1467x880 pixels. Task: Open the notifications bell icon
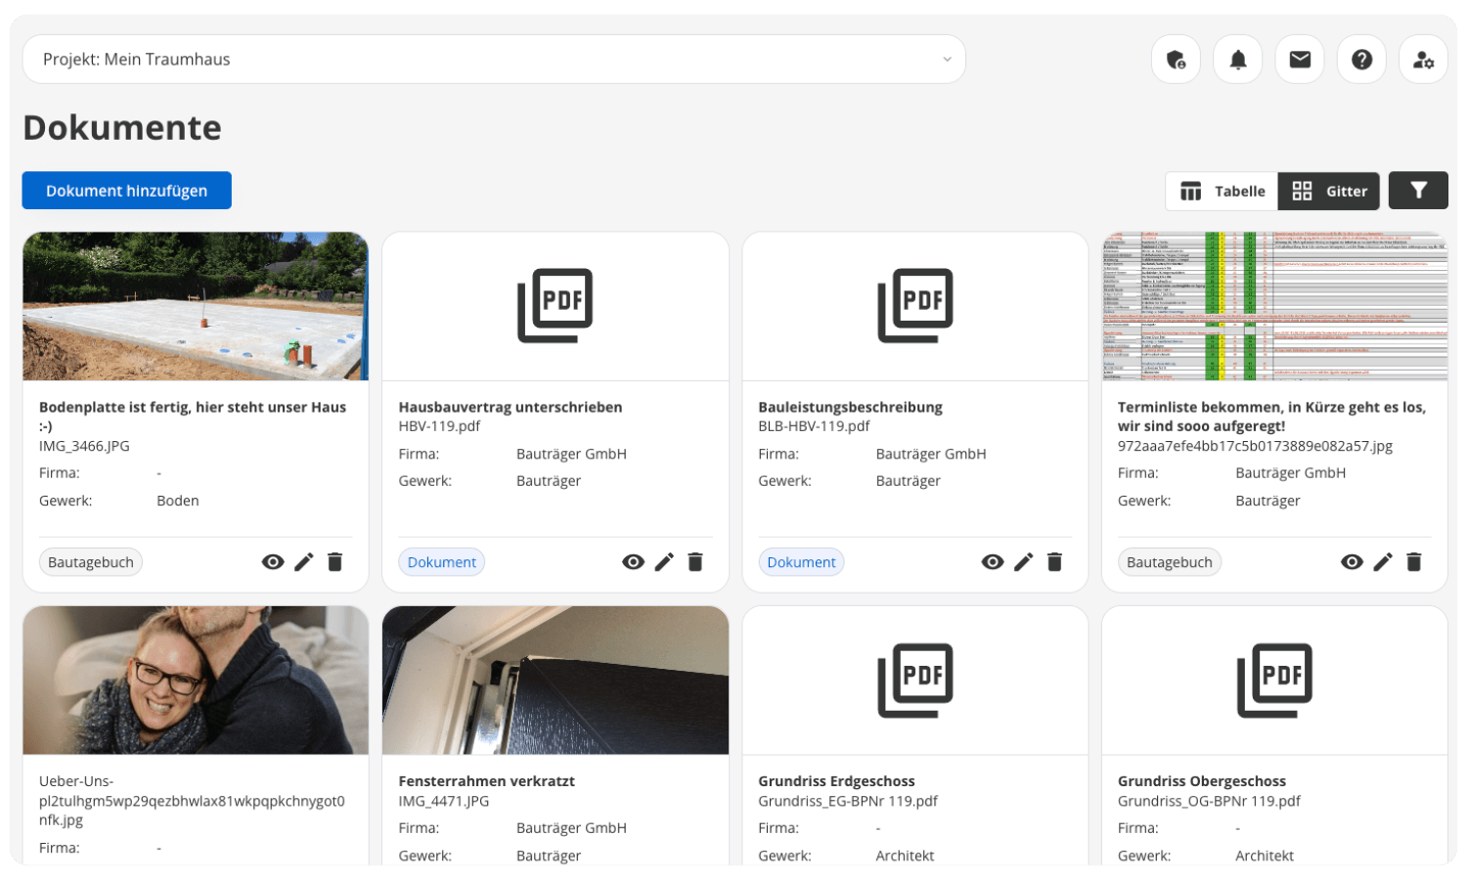click(1237, 60)
